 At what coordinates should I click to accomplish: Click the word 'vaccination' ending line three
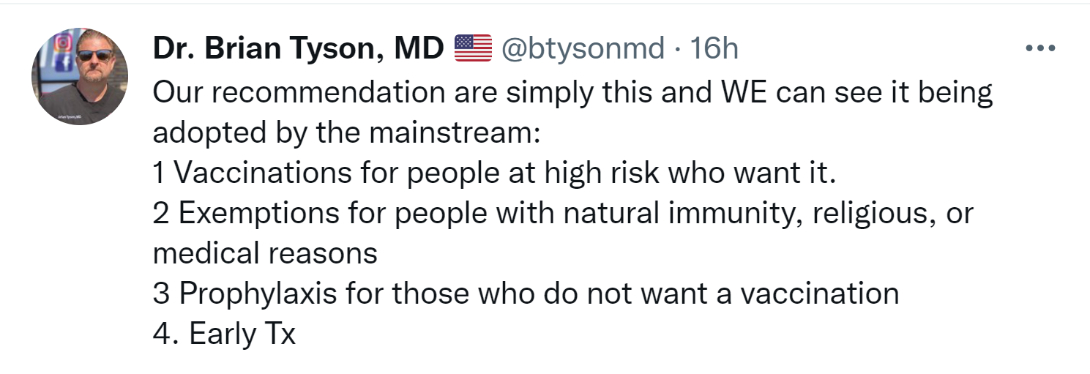tap(819, 293)
